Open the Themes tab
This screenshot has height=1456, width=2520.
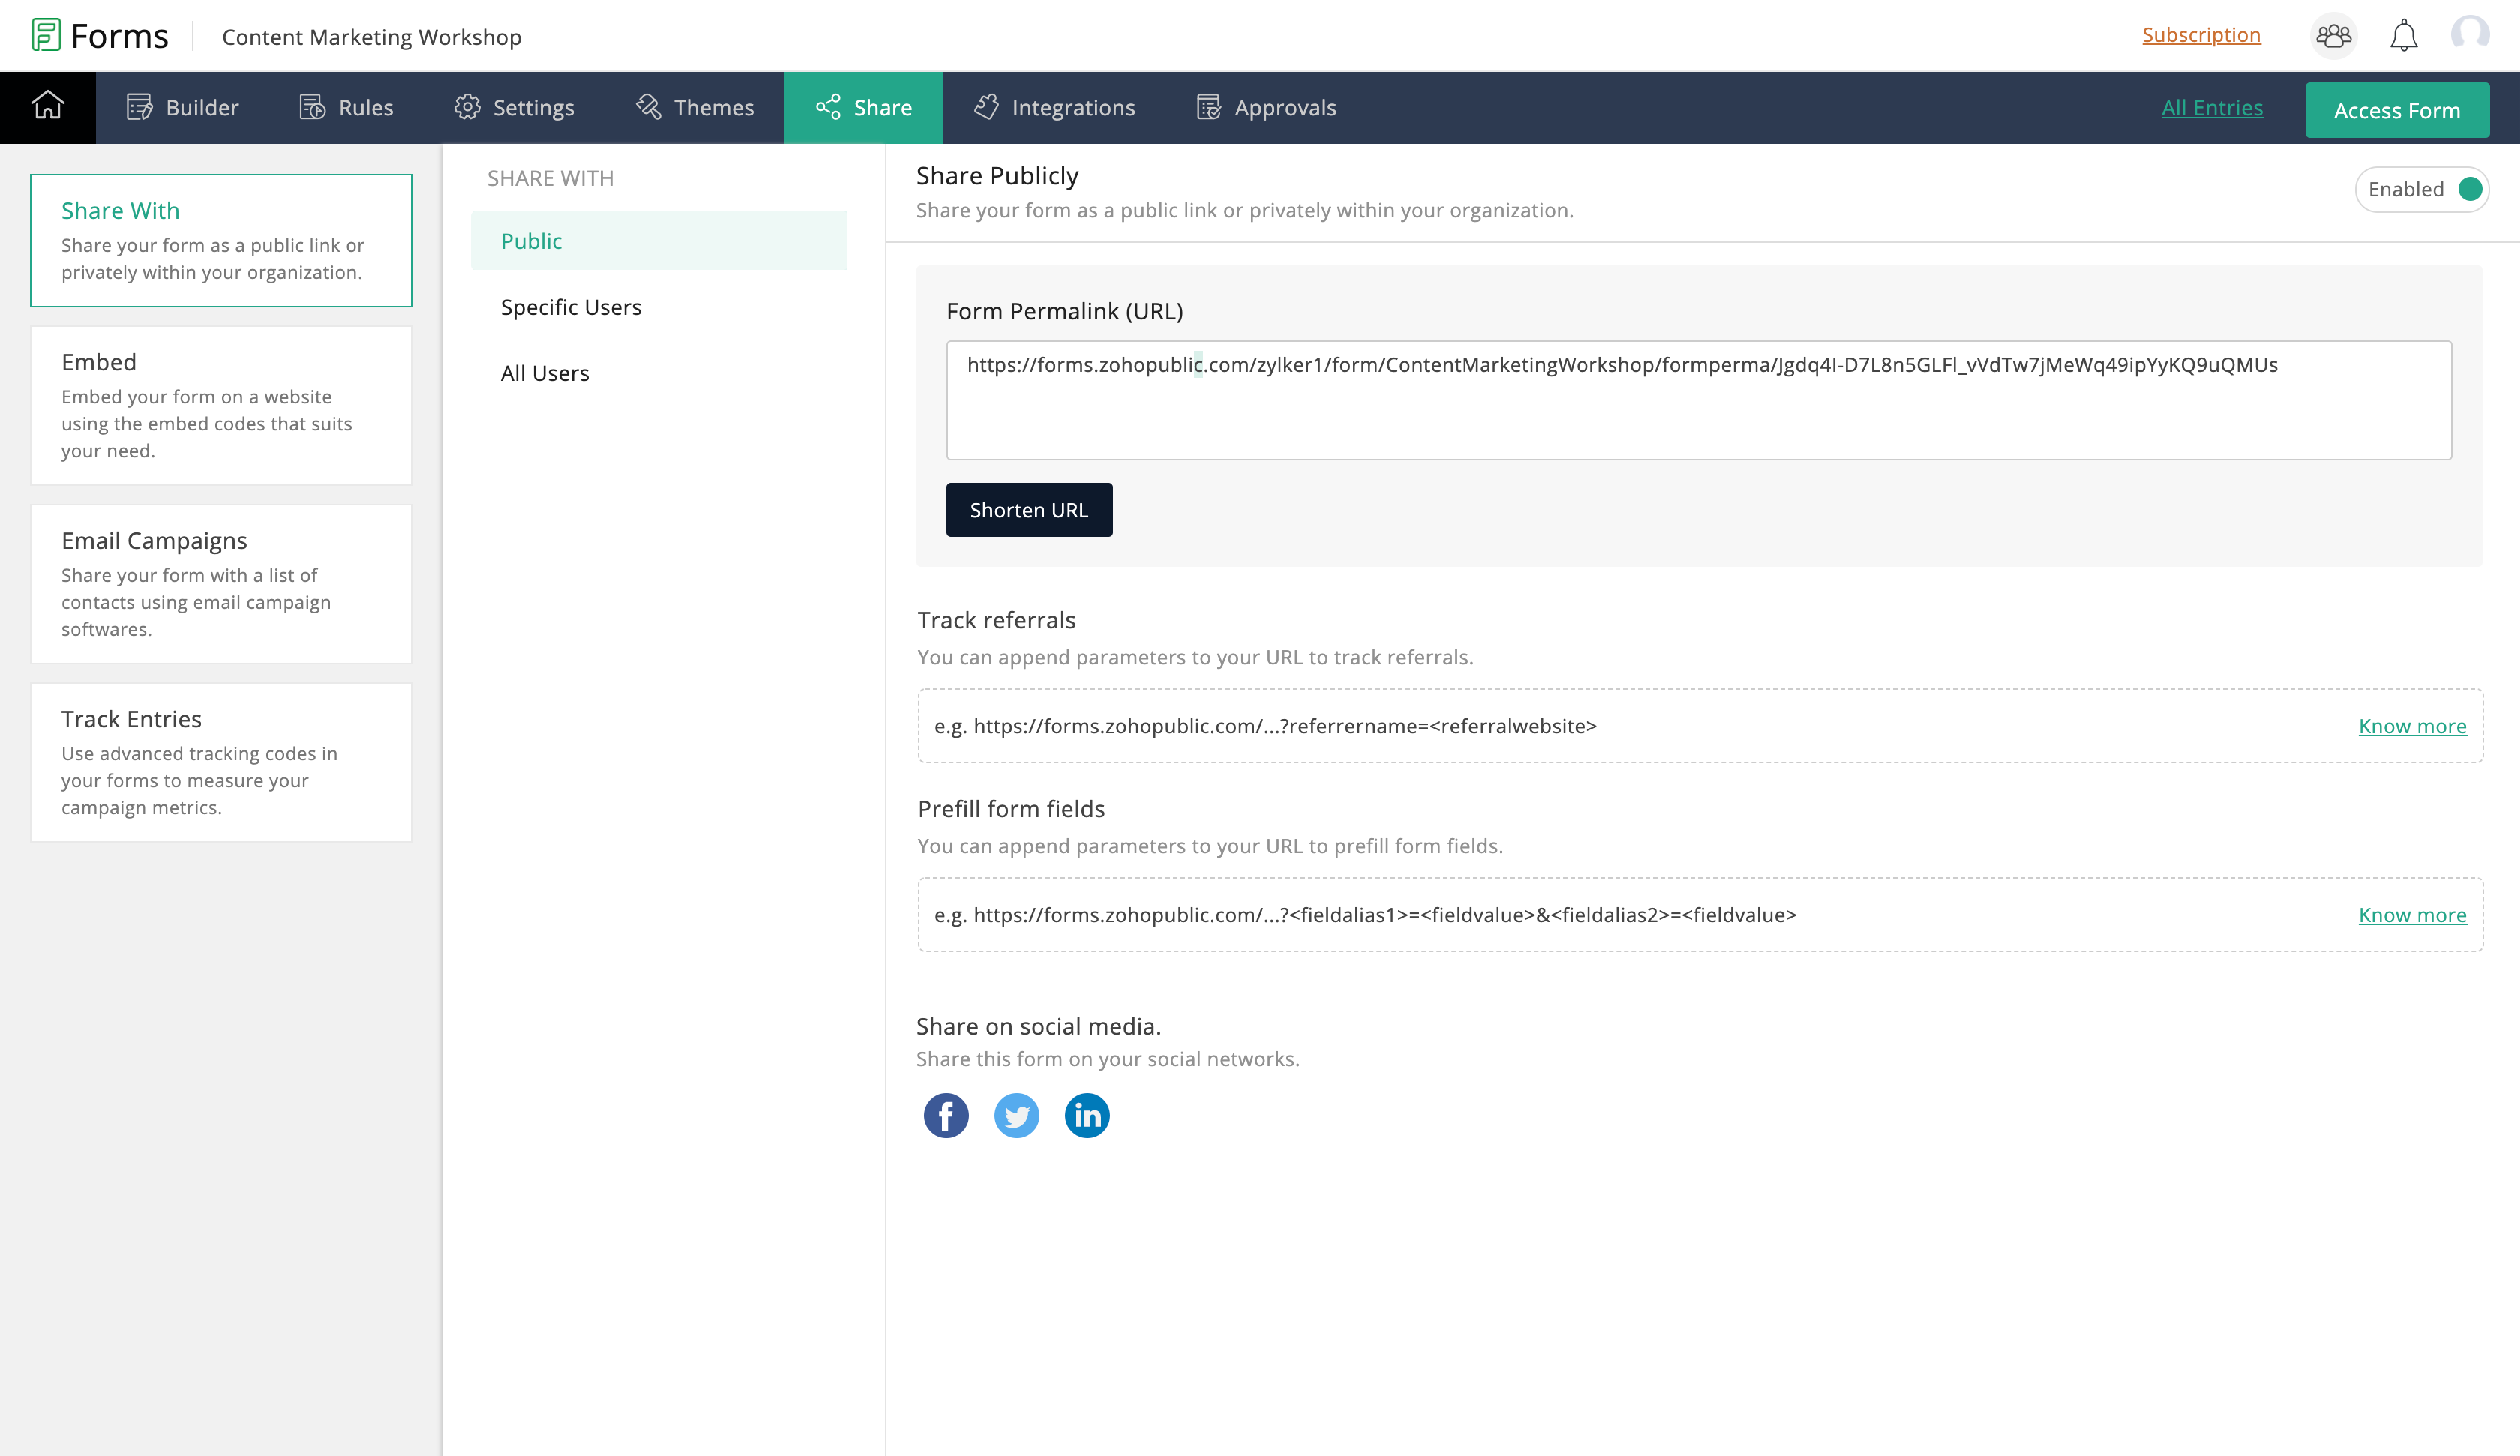coord(695,107)
